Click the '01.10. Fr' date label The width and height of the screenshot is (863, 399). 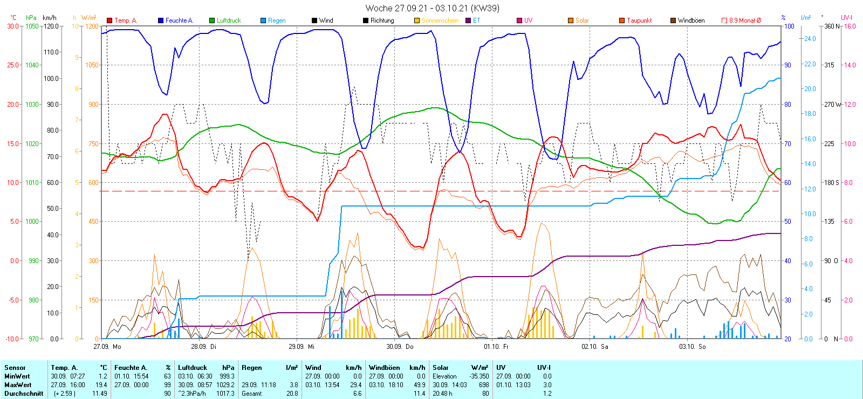point(496,347)
